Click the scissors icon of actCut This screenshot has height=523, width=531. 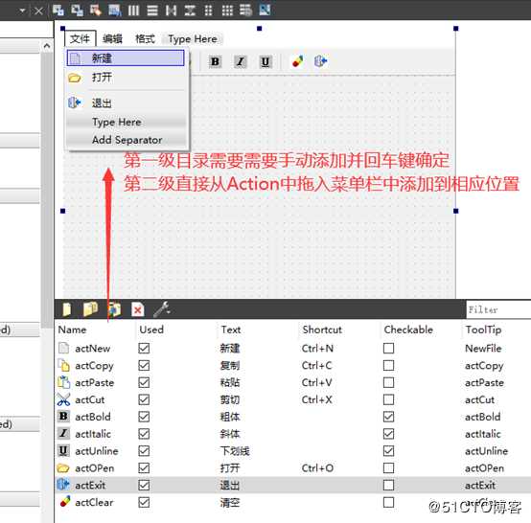tap(63, 399)
